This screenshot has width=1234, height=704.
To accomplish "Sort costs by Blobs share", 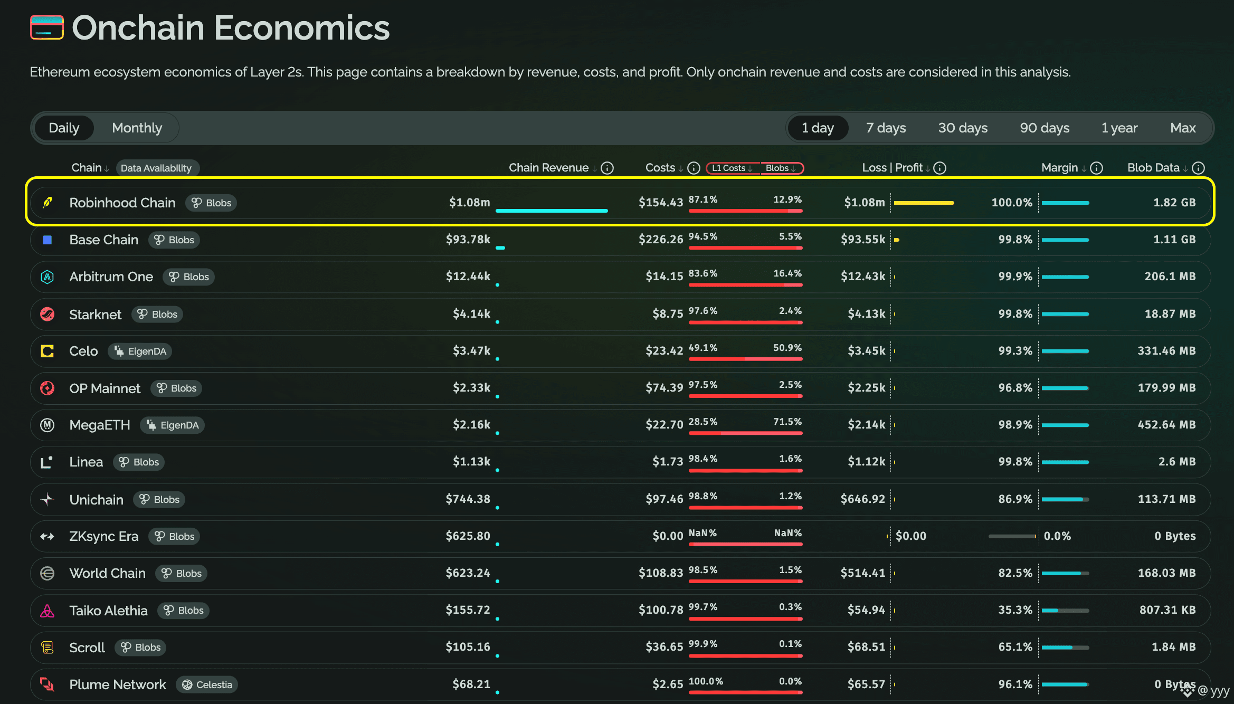I will click(x=781, y=168).
